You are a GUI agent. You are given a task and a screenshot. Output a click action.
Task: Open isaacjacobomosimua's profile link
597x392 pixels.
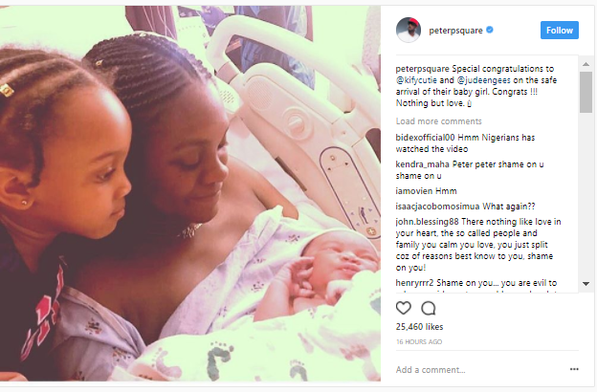[x=437, y=207]
